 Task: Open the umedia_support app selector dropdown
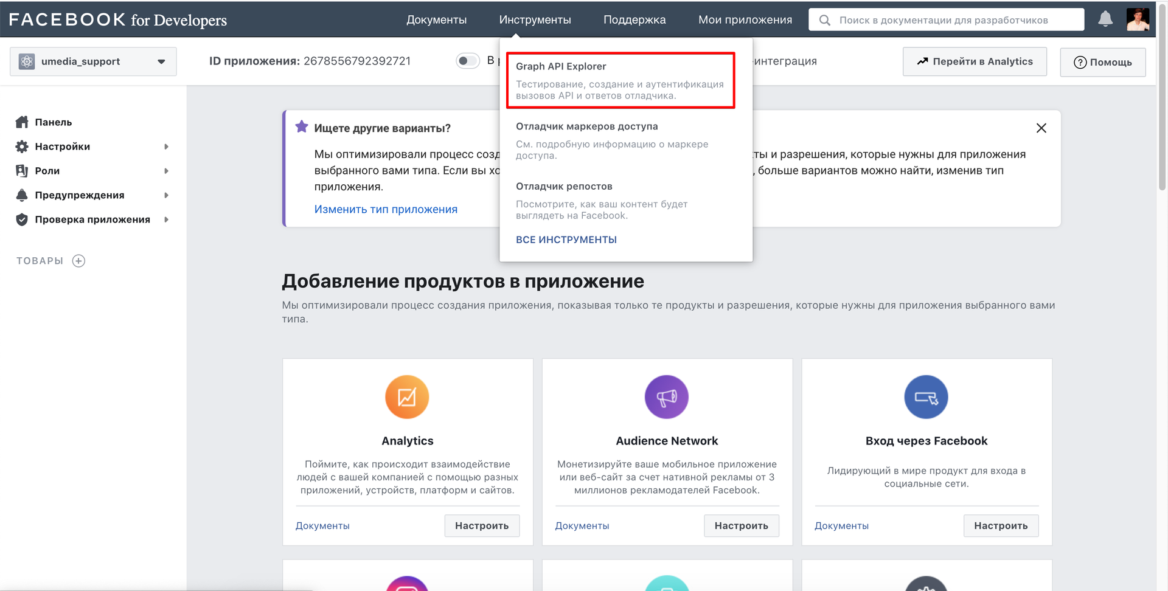(x=93, y=61)
